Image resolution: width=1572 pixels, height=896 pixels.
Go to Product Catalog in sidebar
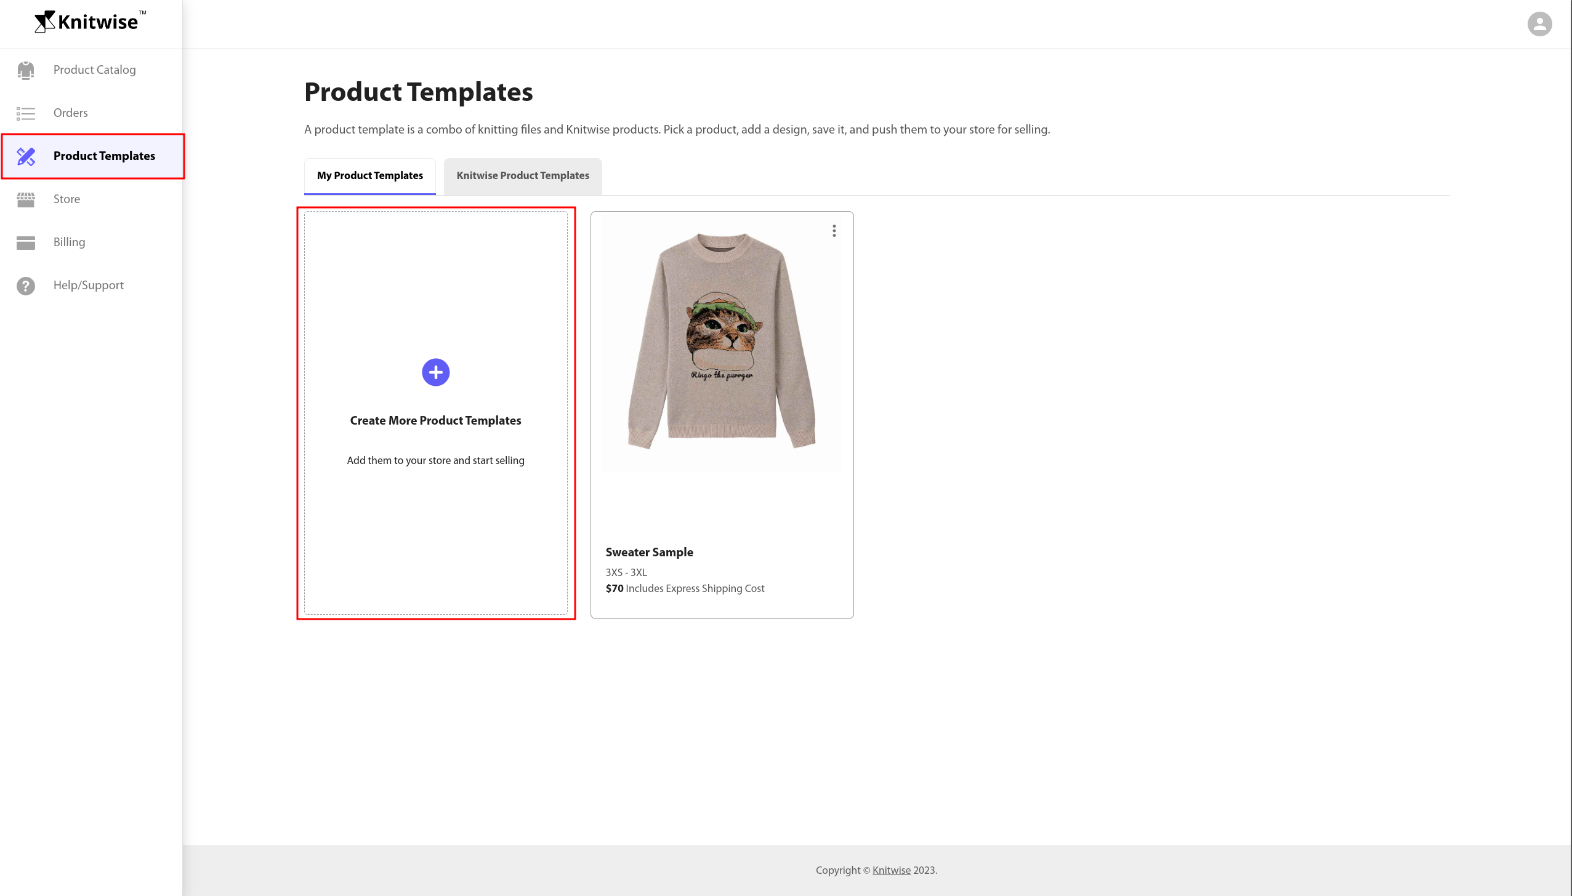(x=94, y=70)
